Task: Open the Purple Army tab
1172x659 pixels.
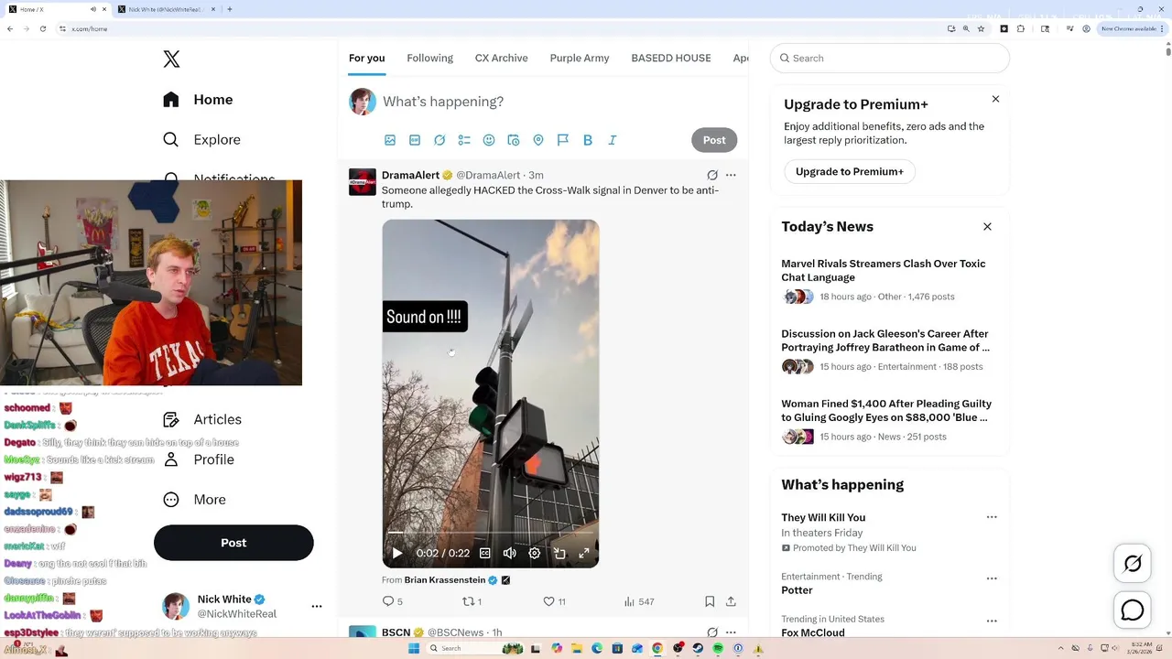Action: point(580,58)
